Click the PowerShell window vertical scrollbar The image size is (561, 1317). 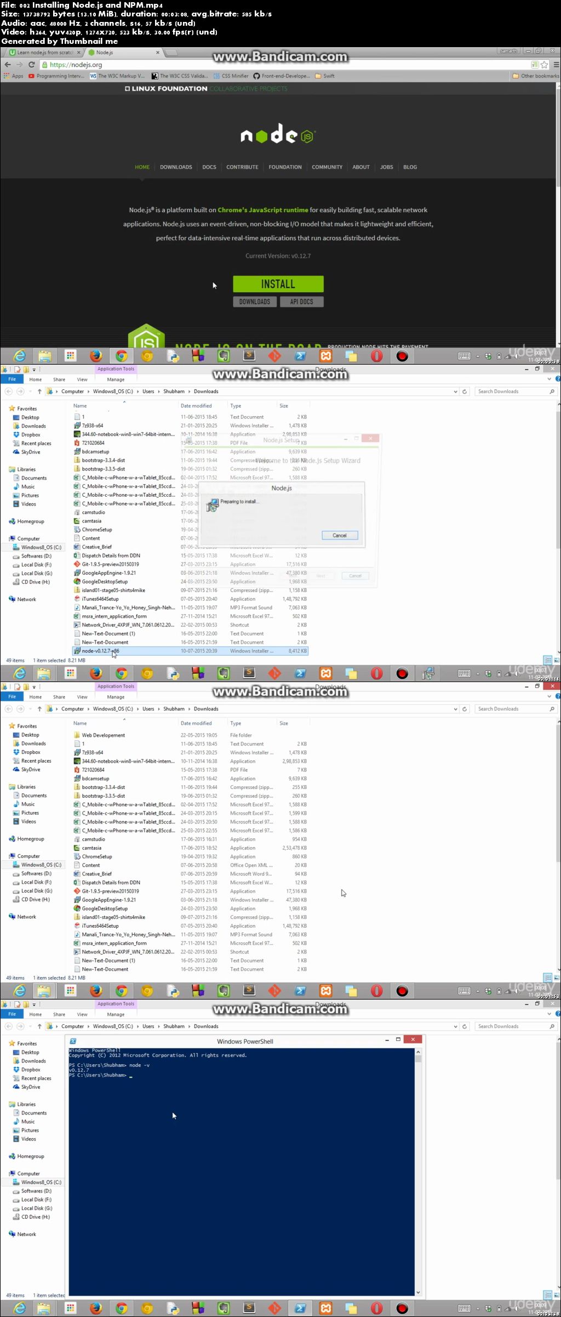click(418, 1172)
